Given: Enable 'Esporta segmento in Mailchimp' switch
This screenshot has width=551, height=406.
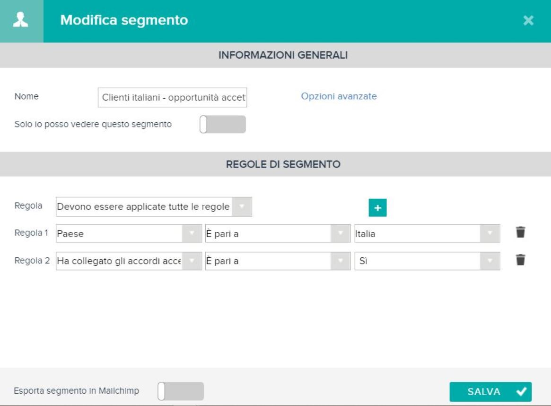Looking at the screenshot, I should coord(181,391).
